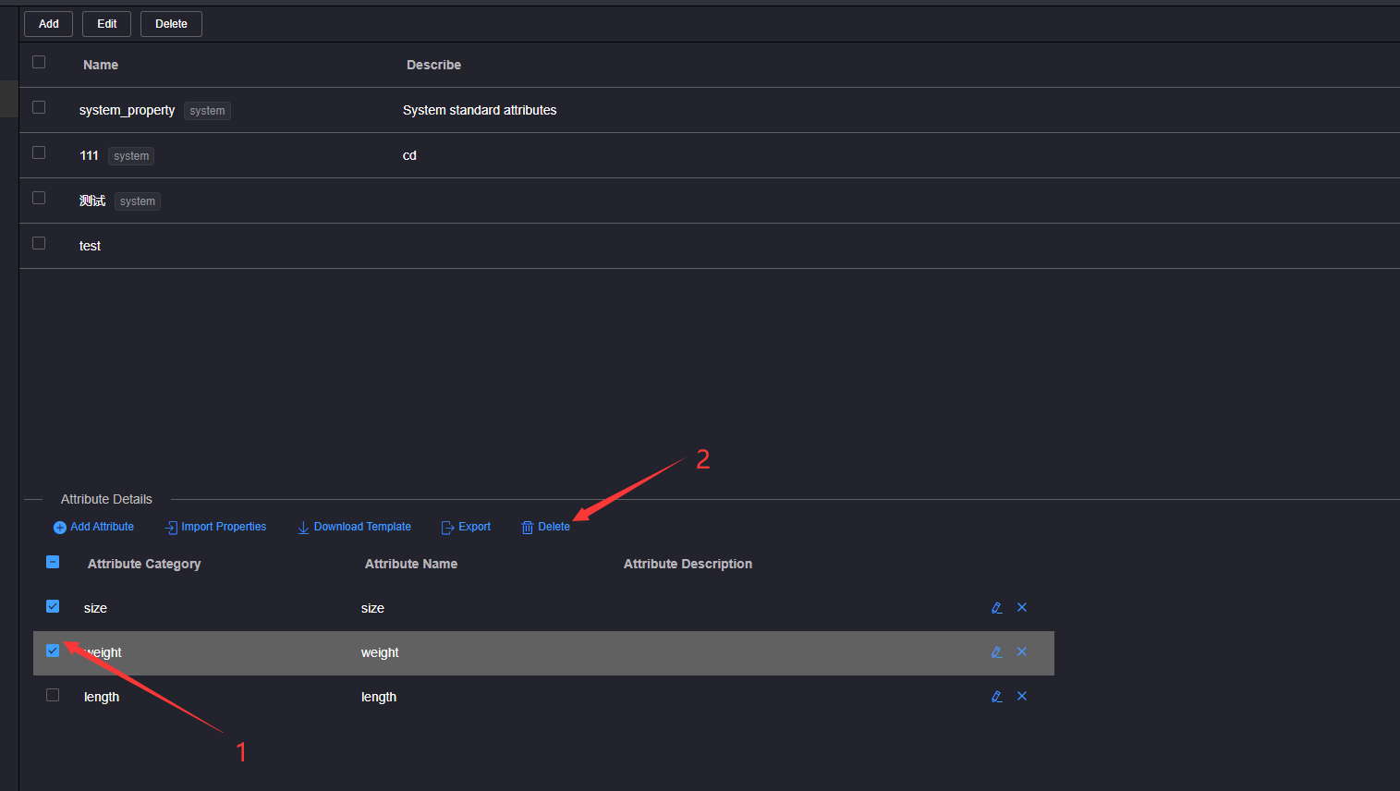This screenshot has width=1400, height=791.
Task: Click the Attribute Description column header
Action: (688, 564)
